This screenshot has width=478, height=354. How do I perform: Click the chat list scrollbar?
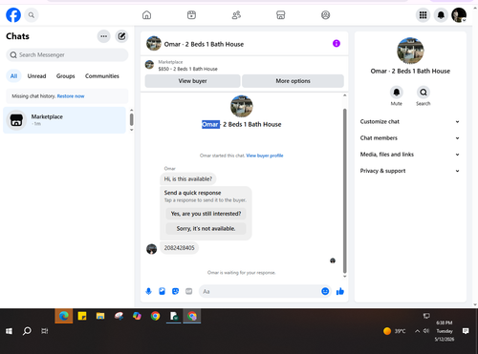pyautogui.click(x=132, y=119)
